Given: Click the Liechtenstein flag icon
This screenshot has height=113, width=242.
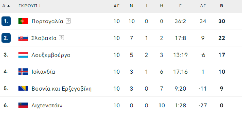Looking at the screenshot, I should tap(23, 105).
